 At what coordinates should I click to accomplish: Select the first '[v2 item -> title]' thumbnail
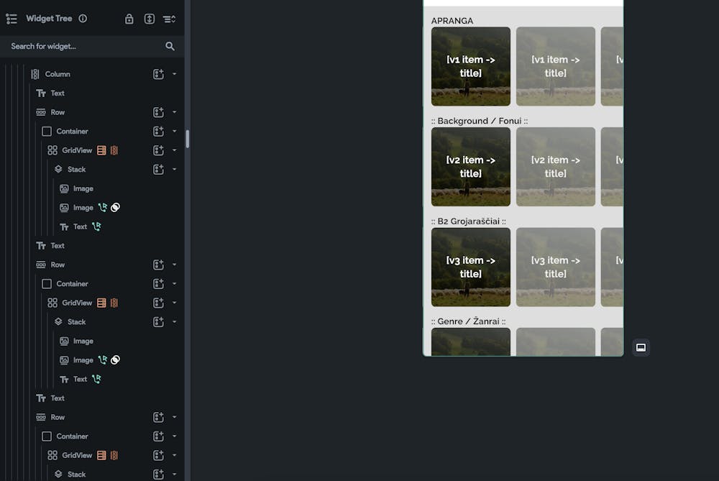[x=470, y=167]
